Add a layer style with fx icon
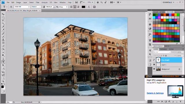 click(x=162, y=101)
